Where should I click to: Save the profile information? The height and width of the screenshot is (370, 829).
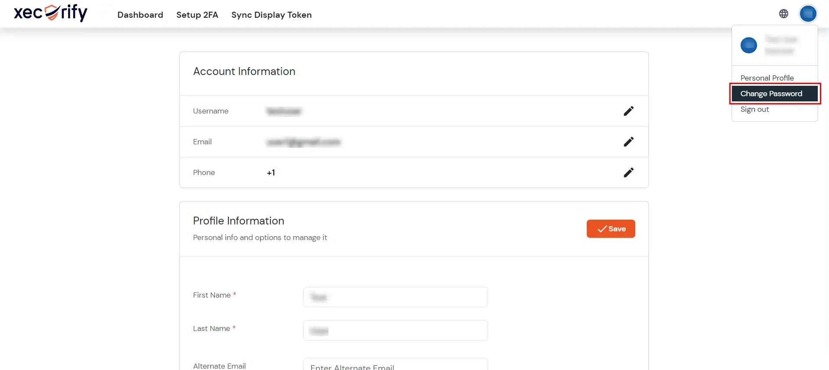pyautogui.click(x=611, y=229)
